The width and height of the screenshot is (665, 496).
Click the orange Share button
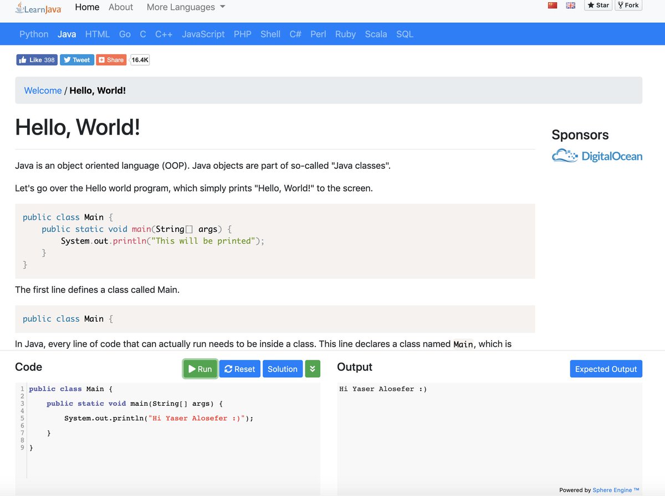[x=111, y=60]
